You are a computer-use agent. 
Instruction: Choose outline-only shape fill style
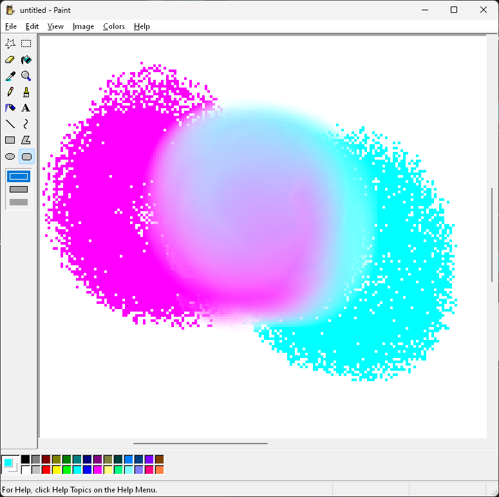tap(19, 176)
